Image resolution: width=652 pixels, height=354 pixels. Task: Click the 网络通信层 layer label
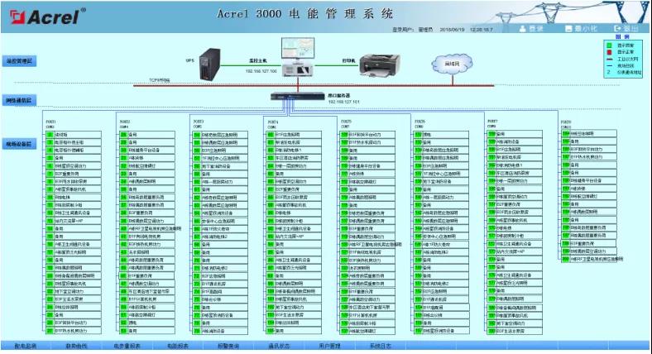[x=19, y=100]
